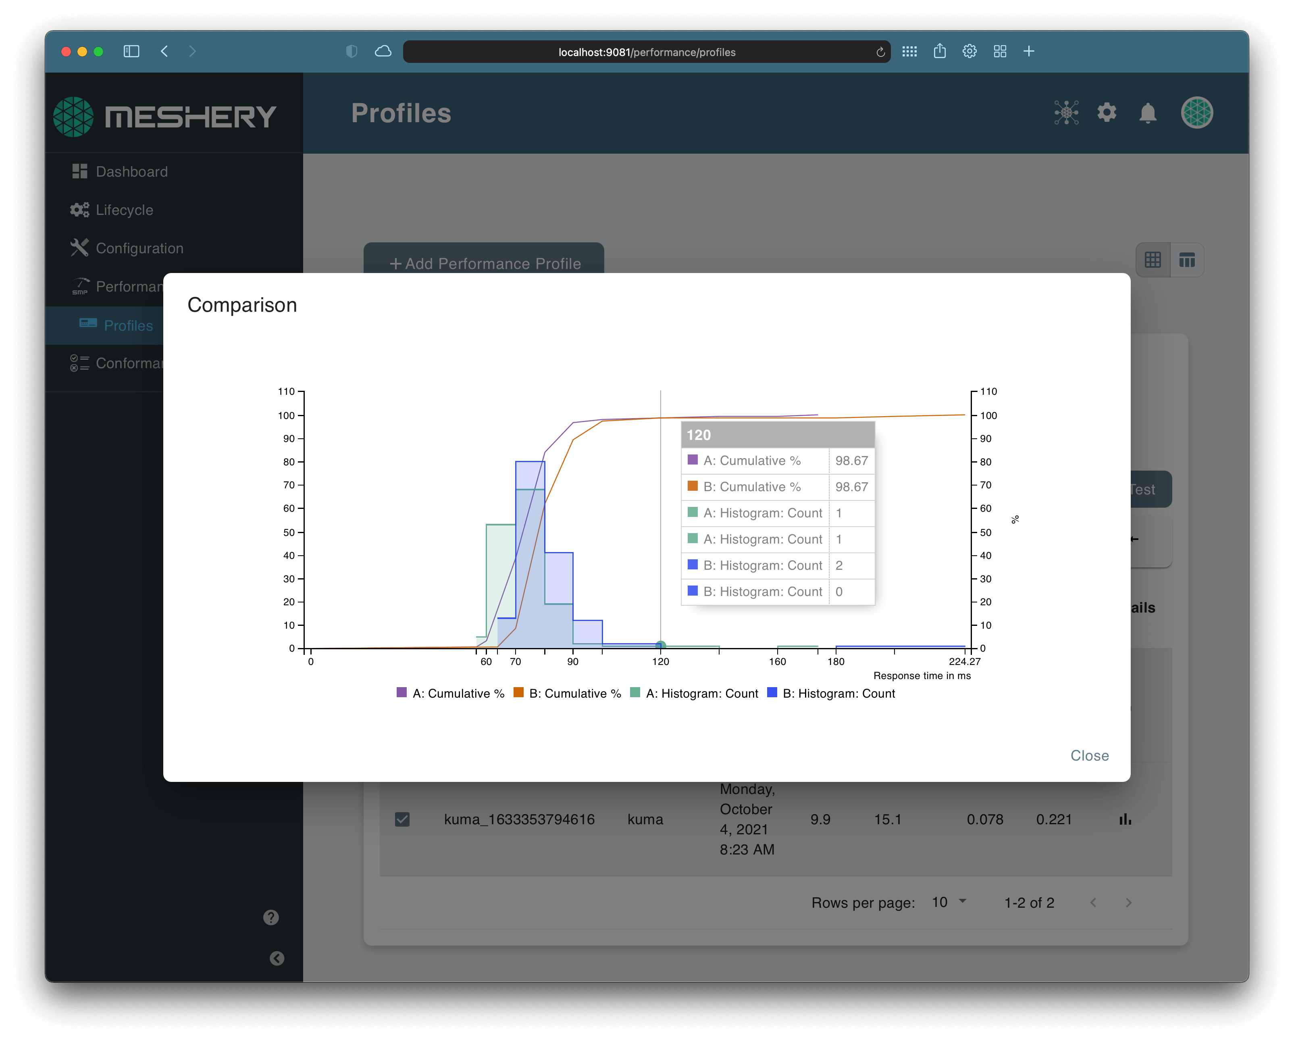Click the notification bell icon

pyautogui.click(x=1150, y=112)
